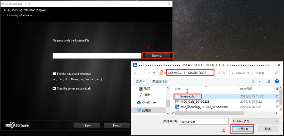
Task: Open the All files (*.*) type dropdown
Action: pos(255,121)
